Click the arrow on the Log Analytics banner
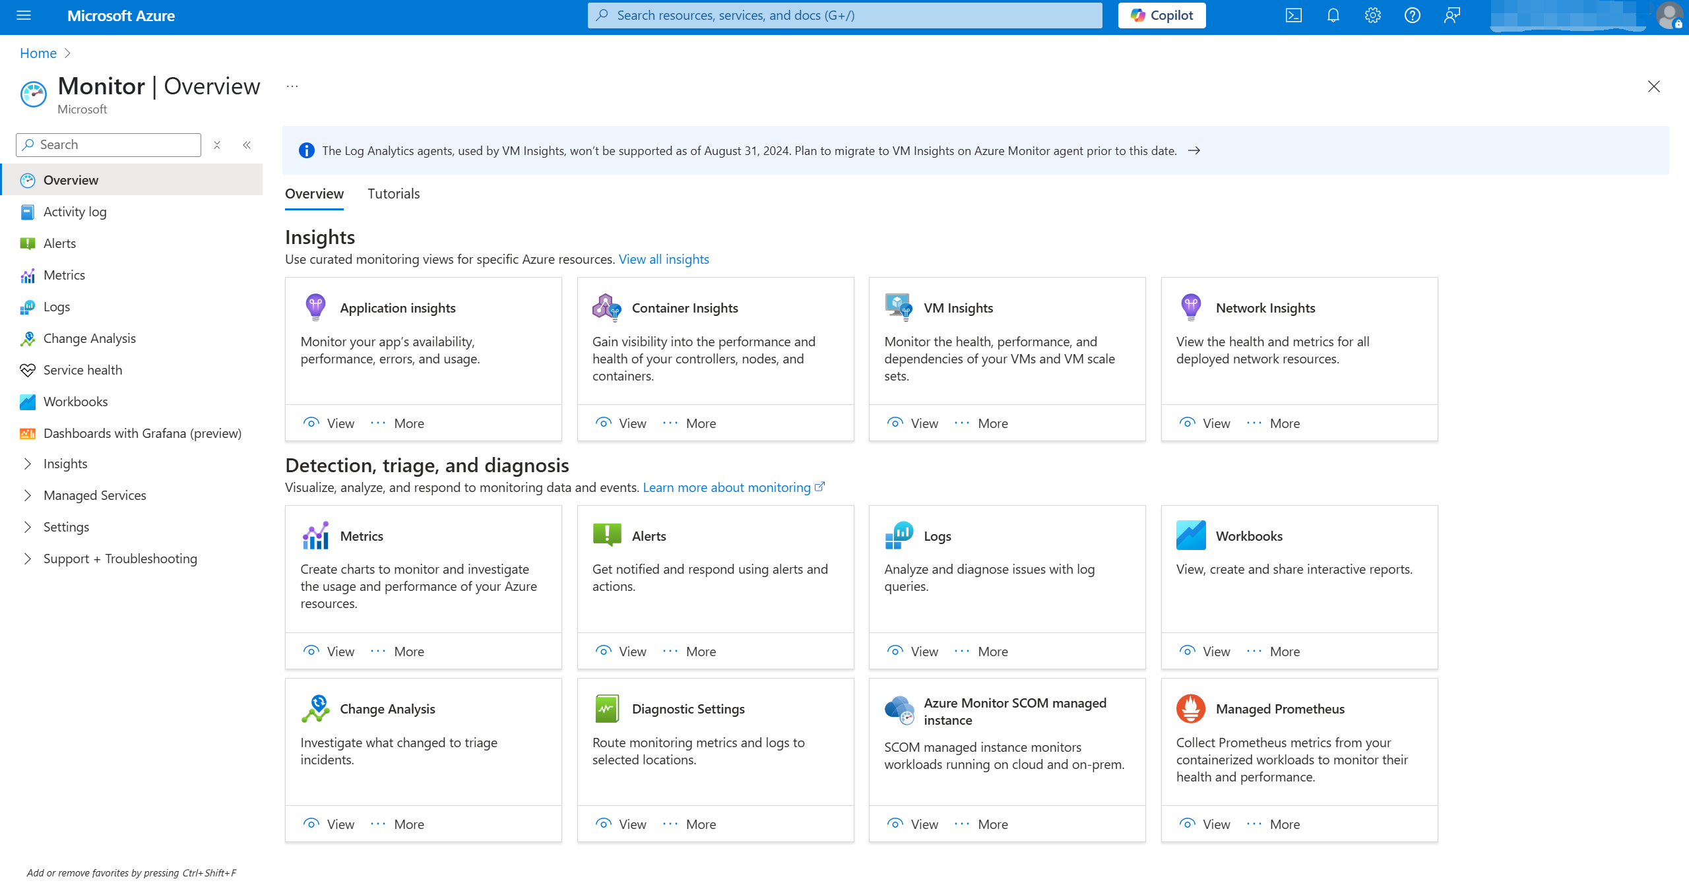The width and height of the screenshot is (1689, 883). tap(1194, 151)
